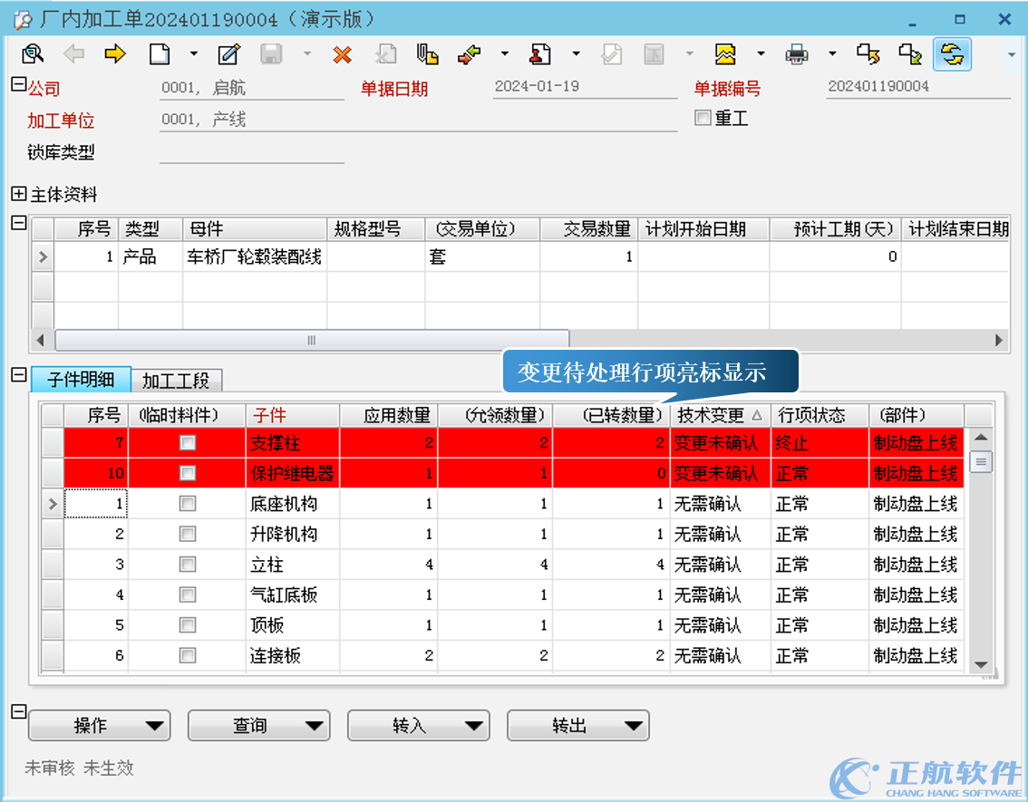
Task: Collapse the 子件明细 tab section
Action: tap(18, 375)
